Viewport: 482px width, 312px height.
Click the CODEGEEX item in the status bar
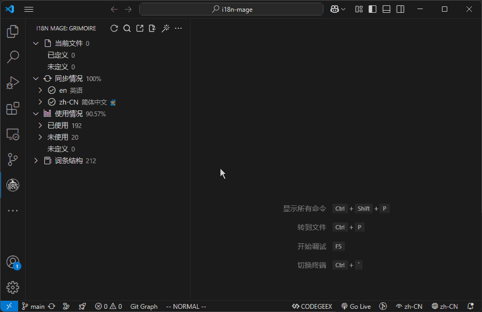(311, 306)
